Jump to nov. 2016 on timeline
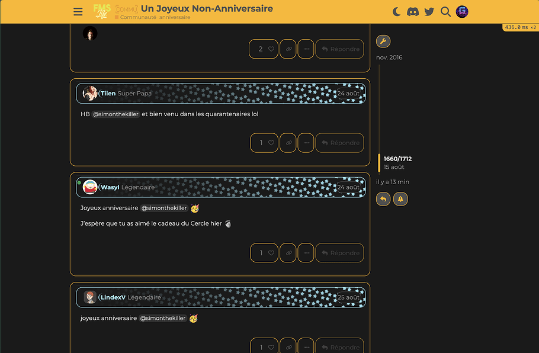 coord(389,57)
